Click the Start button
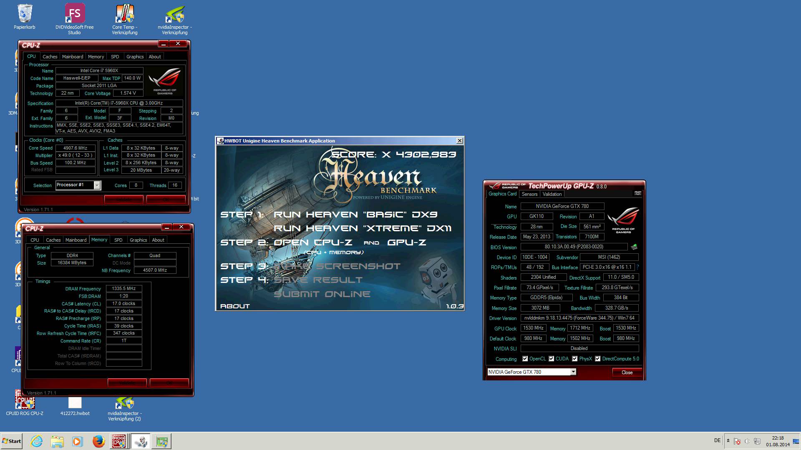This screenshot has height=450, width=801. coord(11,441)
